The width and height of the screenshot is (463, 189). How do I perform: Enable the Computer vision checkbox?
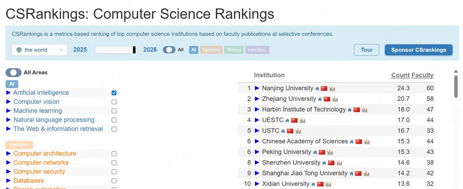point(114,102)
